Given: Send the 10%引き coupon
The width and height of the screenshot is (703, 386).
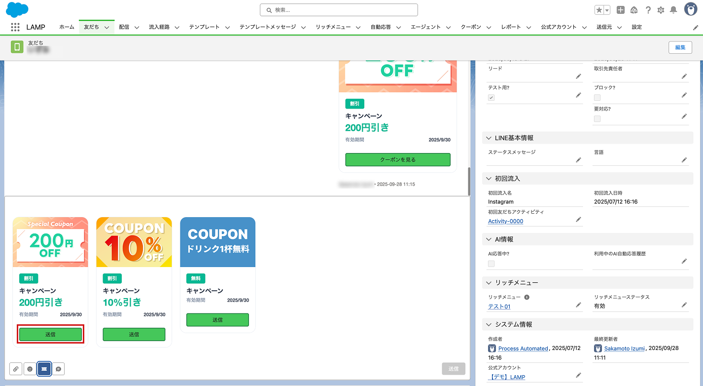Looking at the screenshot, I should pos(134,334).
